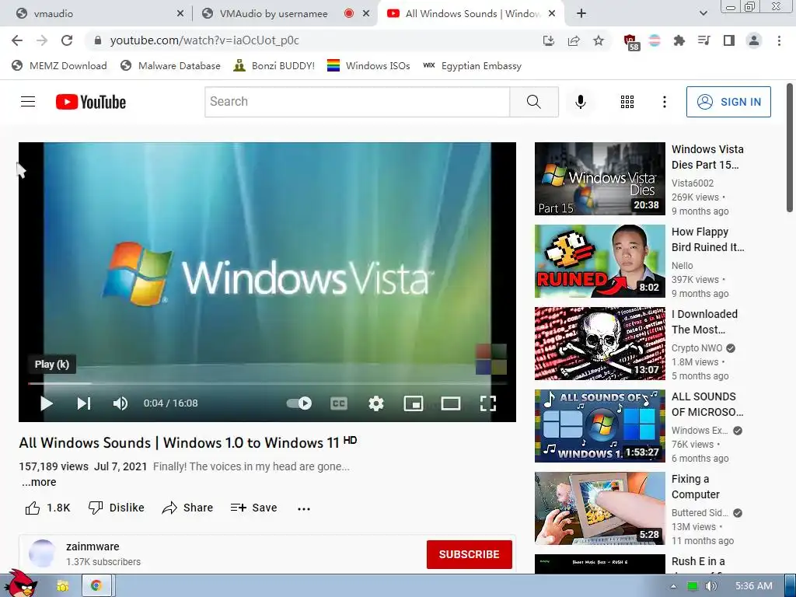Image resolution: width=796 pixels, height=597 pixels.
Task: Open the ad blocker extension showing 58
Action: click(631, 41)
